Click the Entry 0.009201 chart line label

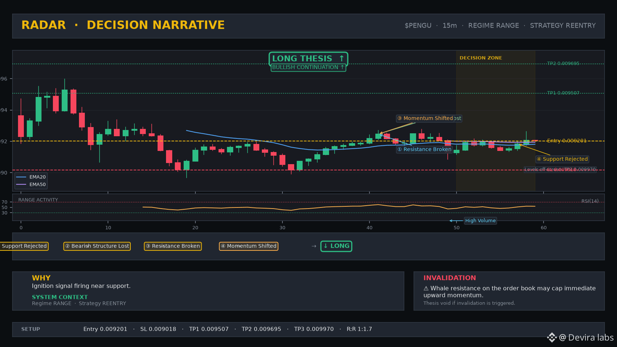(x=567, y=141)
